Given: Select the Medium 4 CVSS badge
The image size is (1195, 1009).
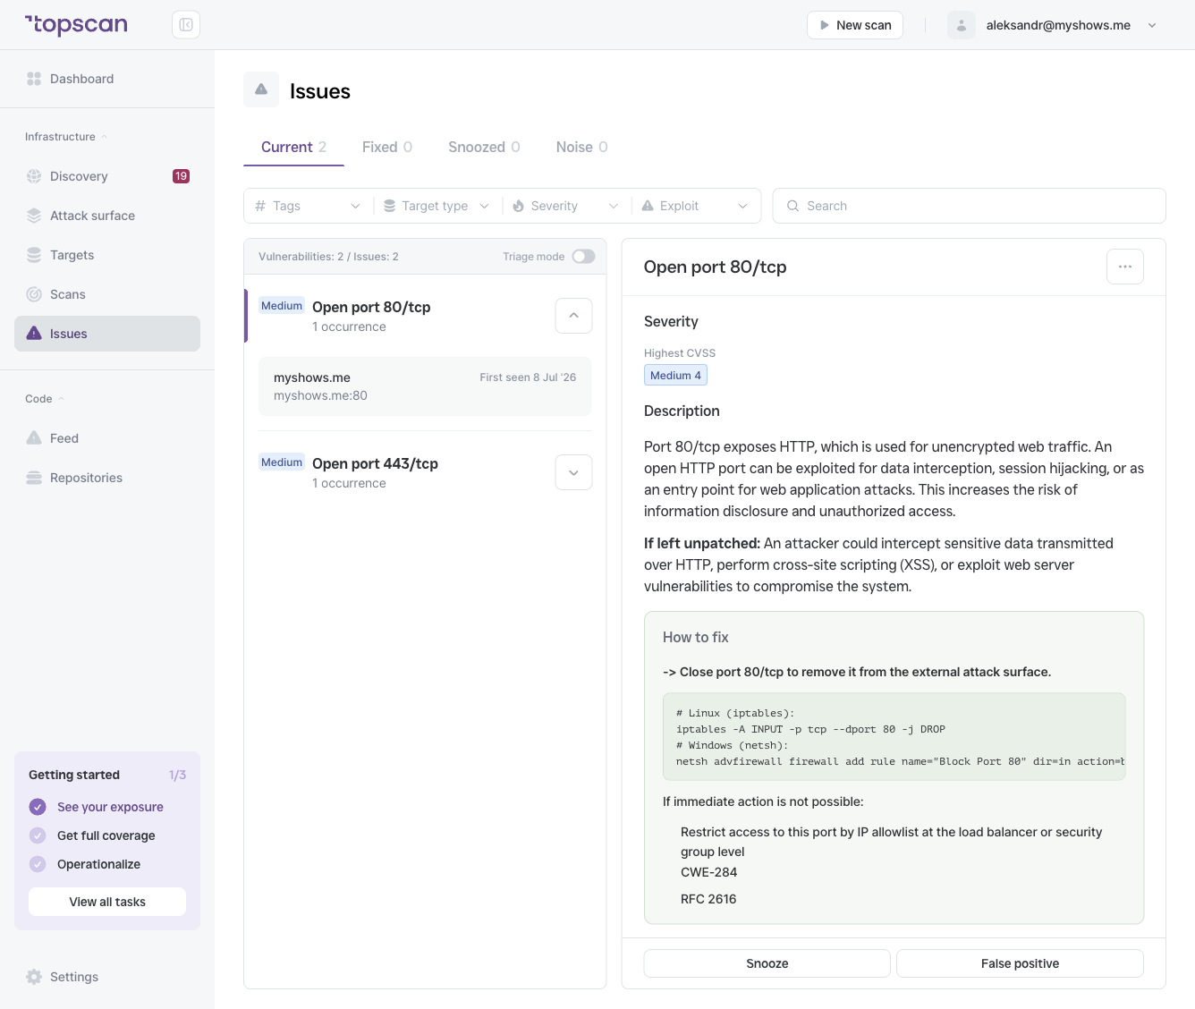Looking at the screenshot, I should [x=675, y=376].
